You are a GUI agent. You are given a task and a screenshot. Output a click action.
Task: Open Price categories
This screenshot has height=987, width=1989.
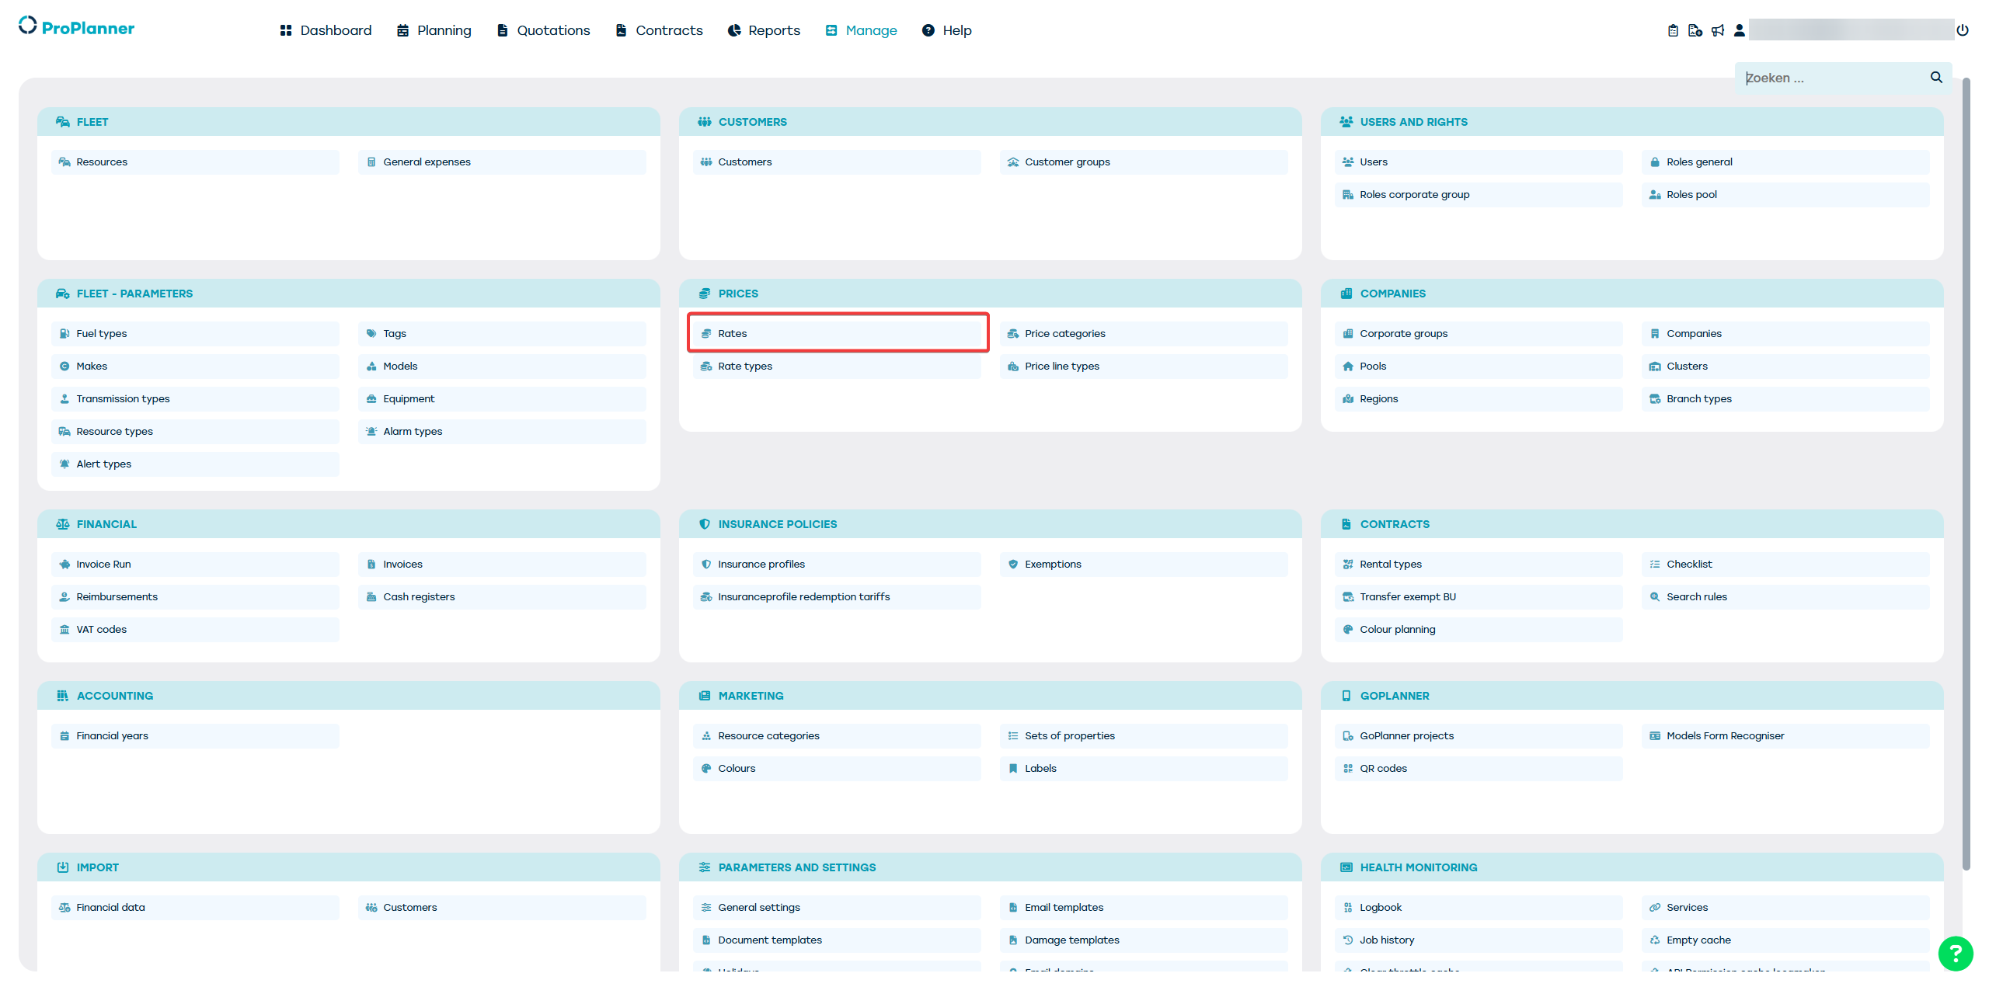1064,333
